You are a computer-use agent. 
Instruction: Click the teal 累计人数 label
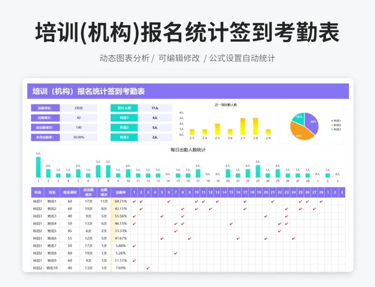click(124, 108)
